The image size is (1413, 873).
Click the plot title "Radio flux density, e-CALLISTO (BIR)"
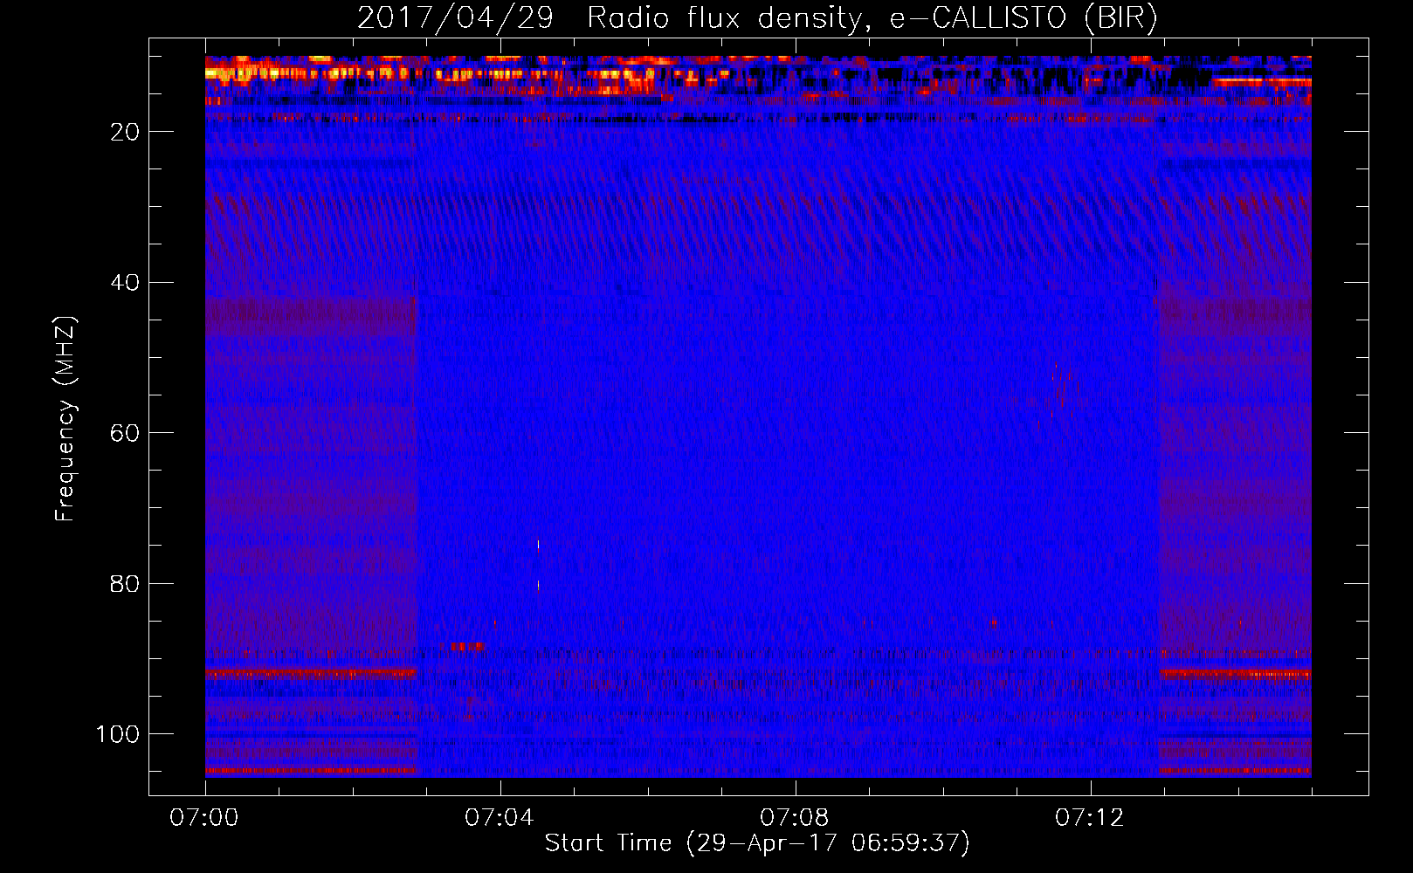pos(872,18)
